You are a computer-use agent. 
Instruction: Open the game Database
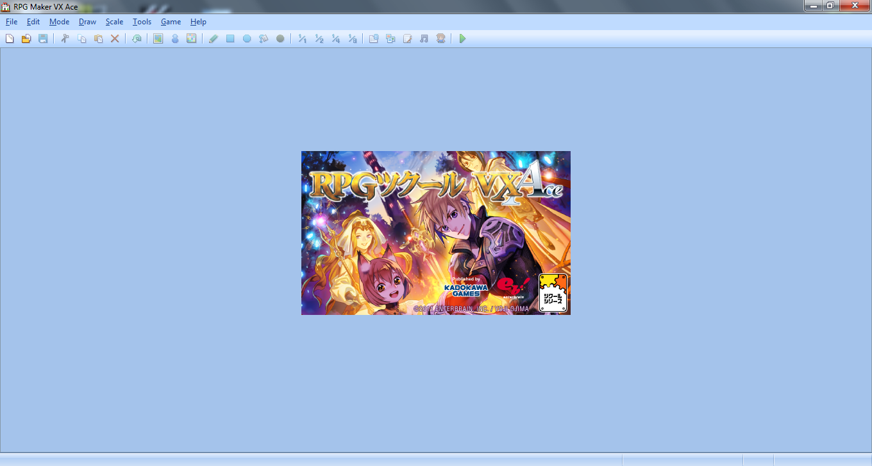(x=373, y=38)
